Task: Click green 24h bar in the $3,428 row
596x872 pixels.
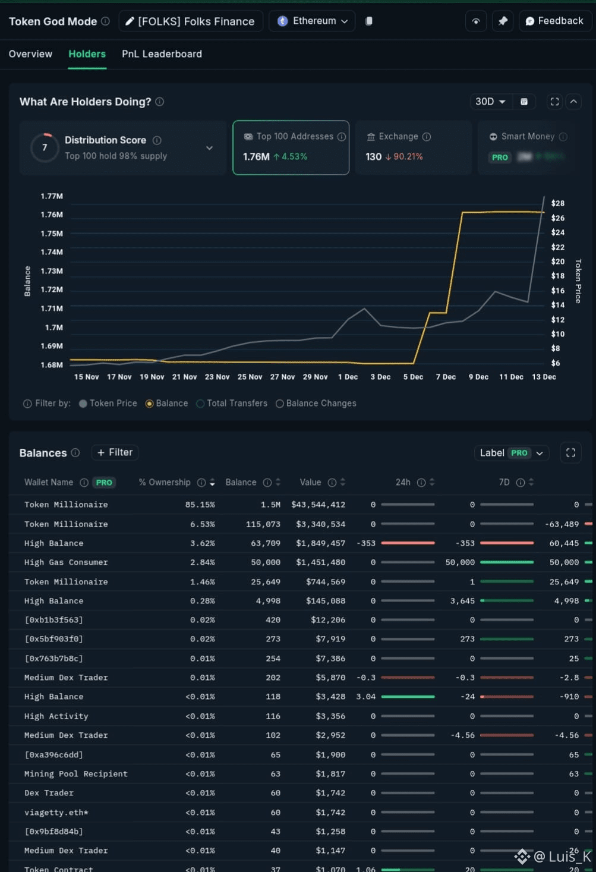Action: click(x=408, y=697)
